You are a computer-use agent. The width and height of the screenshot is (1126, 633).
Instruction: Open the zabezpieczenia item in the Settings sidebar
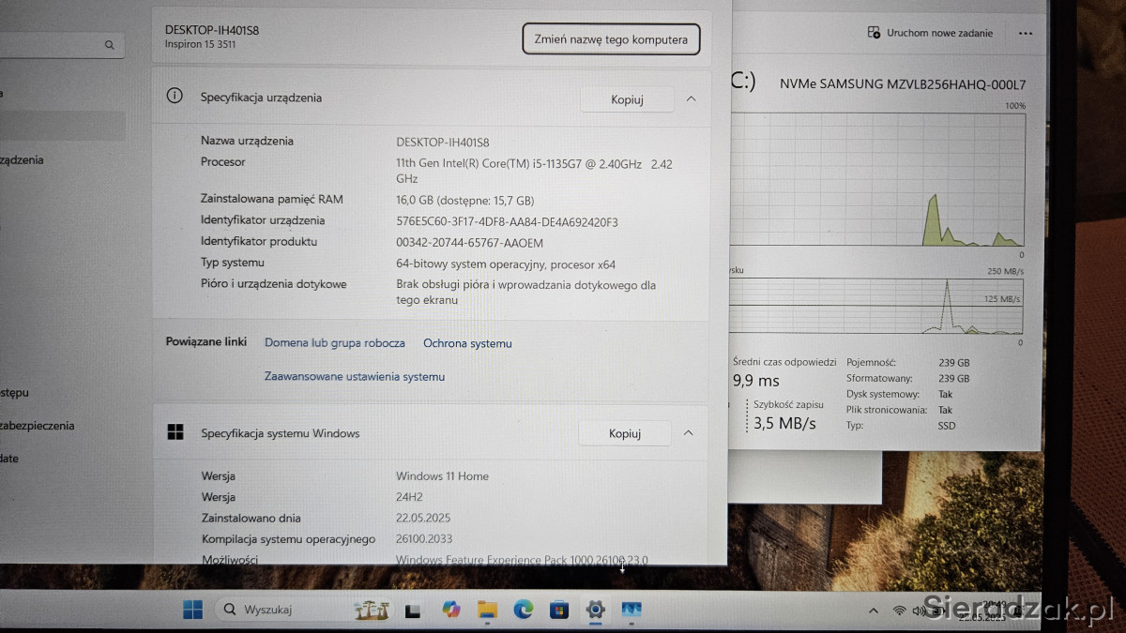coord(38,425)
